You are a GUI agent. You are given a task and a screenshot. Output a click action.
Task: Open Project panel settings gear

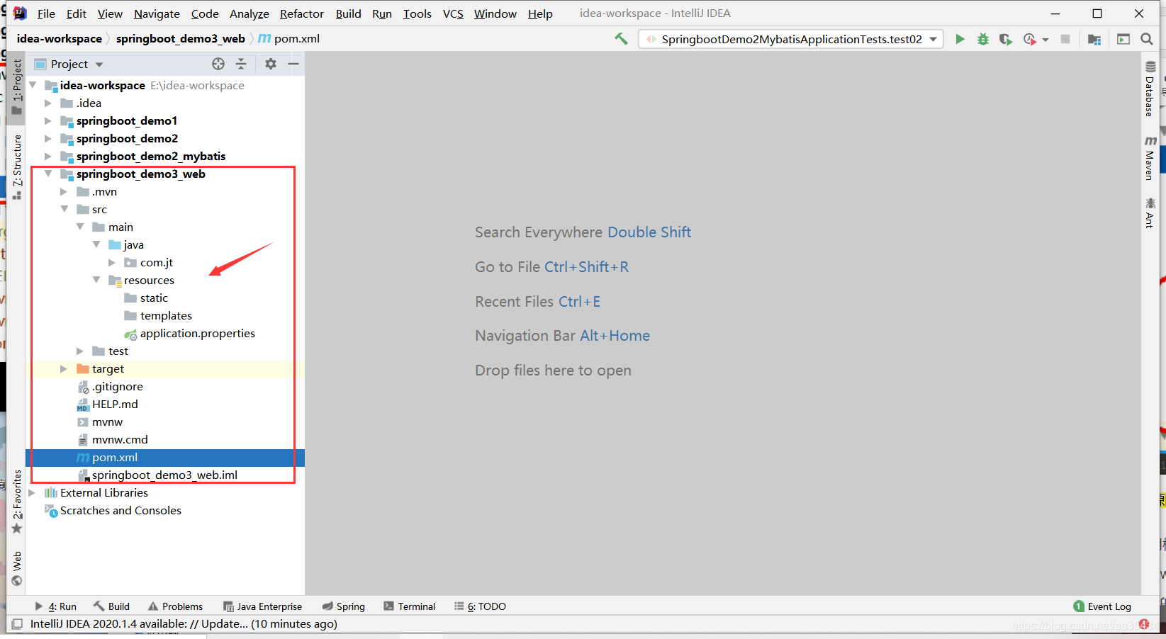click(x=270, y=64)
